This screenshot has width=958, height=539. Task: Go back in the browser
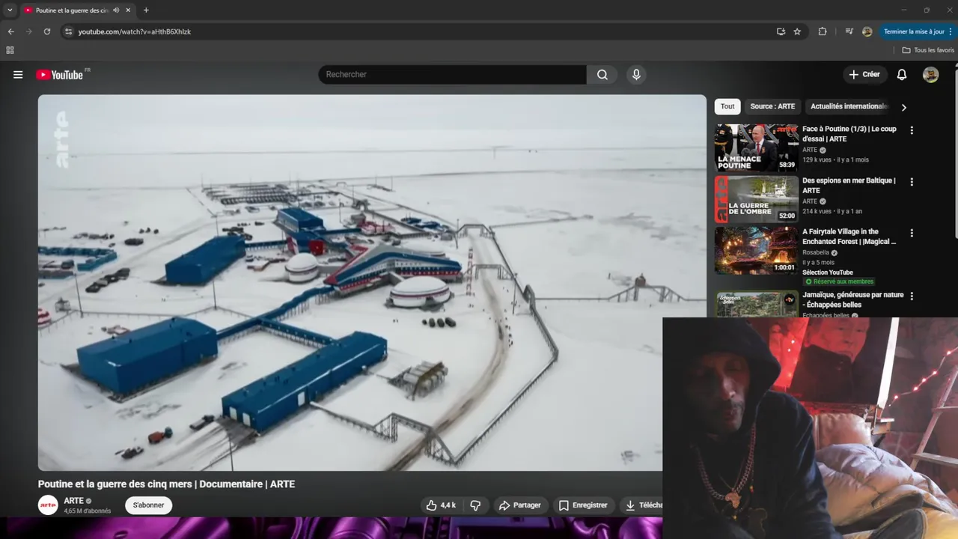(x=10, y=31)
